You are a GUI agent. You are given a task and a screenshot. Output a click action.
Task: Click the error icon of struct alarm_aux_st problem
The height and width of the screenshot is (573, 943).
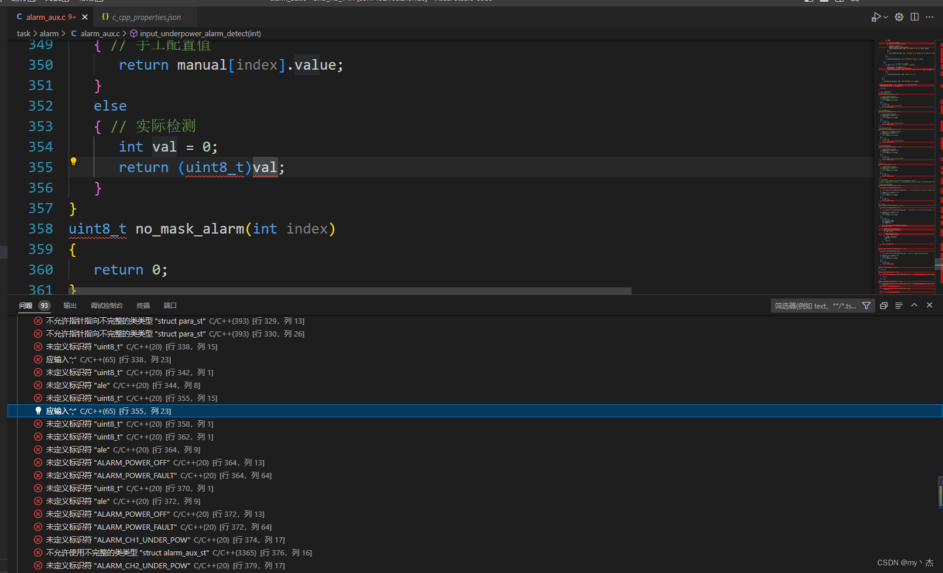pos(38,553)
